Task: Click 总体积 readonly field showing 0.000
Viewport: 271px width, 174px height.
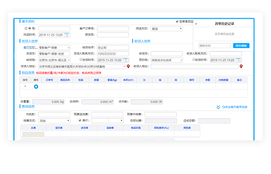Action: pyautogui.click(x=95, y=102)
